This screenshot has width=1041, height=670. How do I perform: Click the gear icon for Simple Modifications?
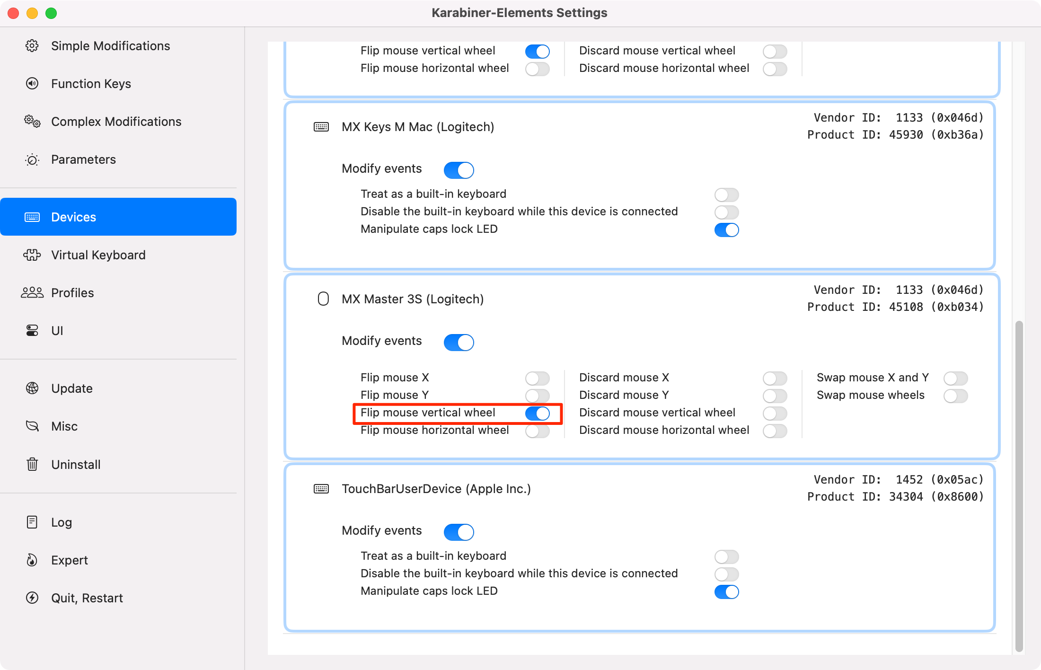[x=32, y=46]
